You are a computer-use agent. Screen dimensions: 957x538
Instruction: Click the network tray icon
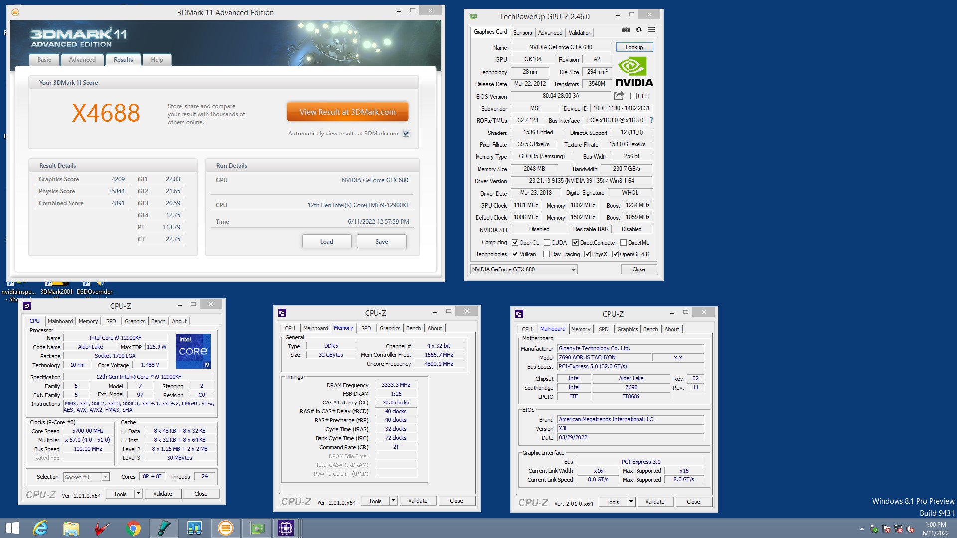[x=898, y=529]
